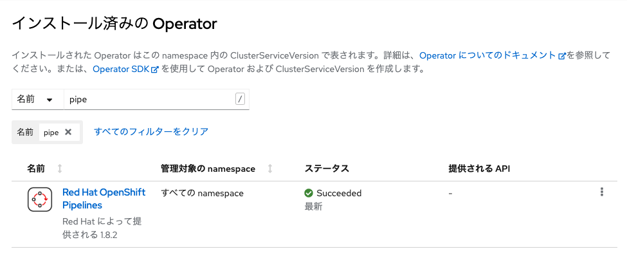Click external-link icon after ドキュメント link
The image size is (627, 267).
[x=562, y=55]
